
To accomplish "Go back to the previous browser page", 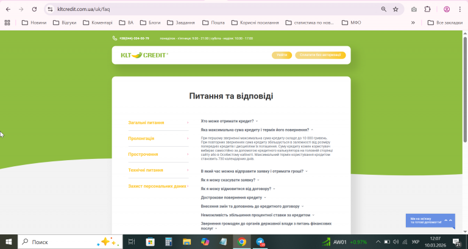I will pos(8,9).
